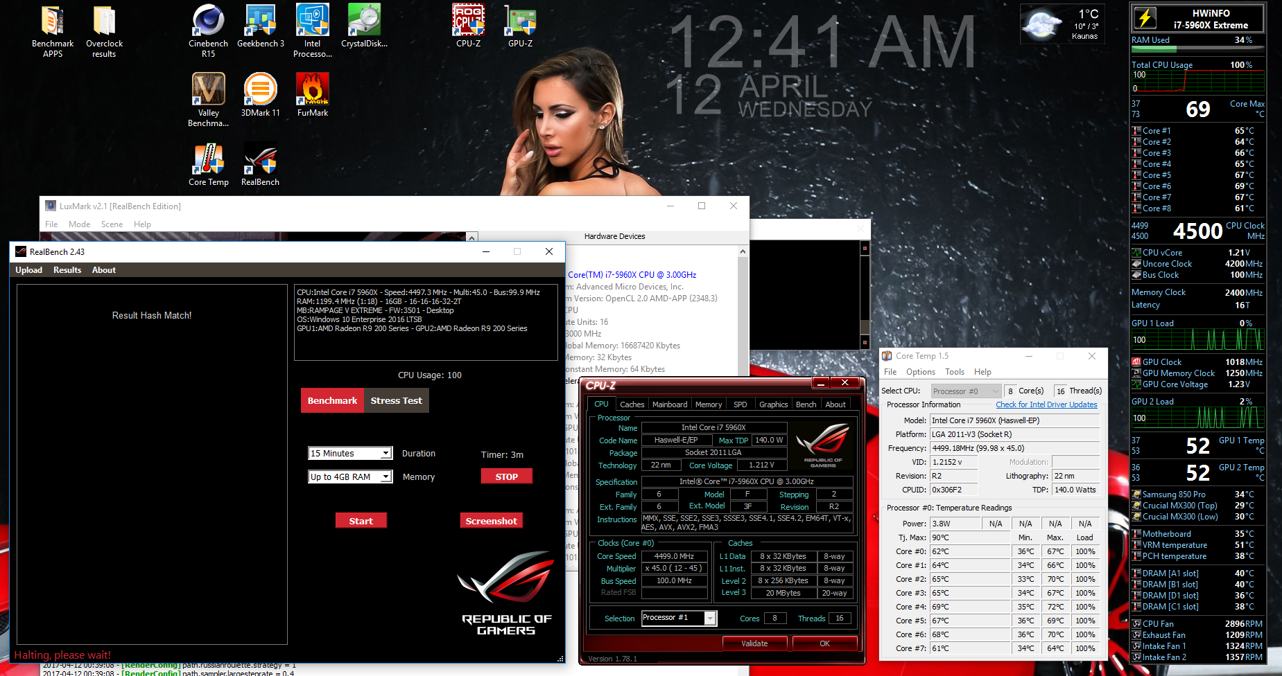This screenshot has height=676, width=1282.
Task: Click the ROG logo in CPU-Z
Action: pos(823,446)
